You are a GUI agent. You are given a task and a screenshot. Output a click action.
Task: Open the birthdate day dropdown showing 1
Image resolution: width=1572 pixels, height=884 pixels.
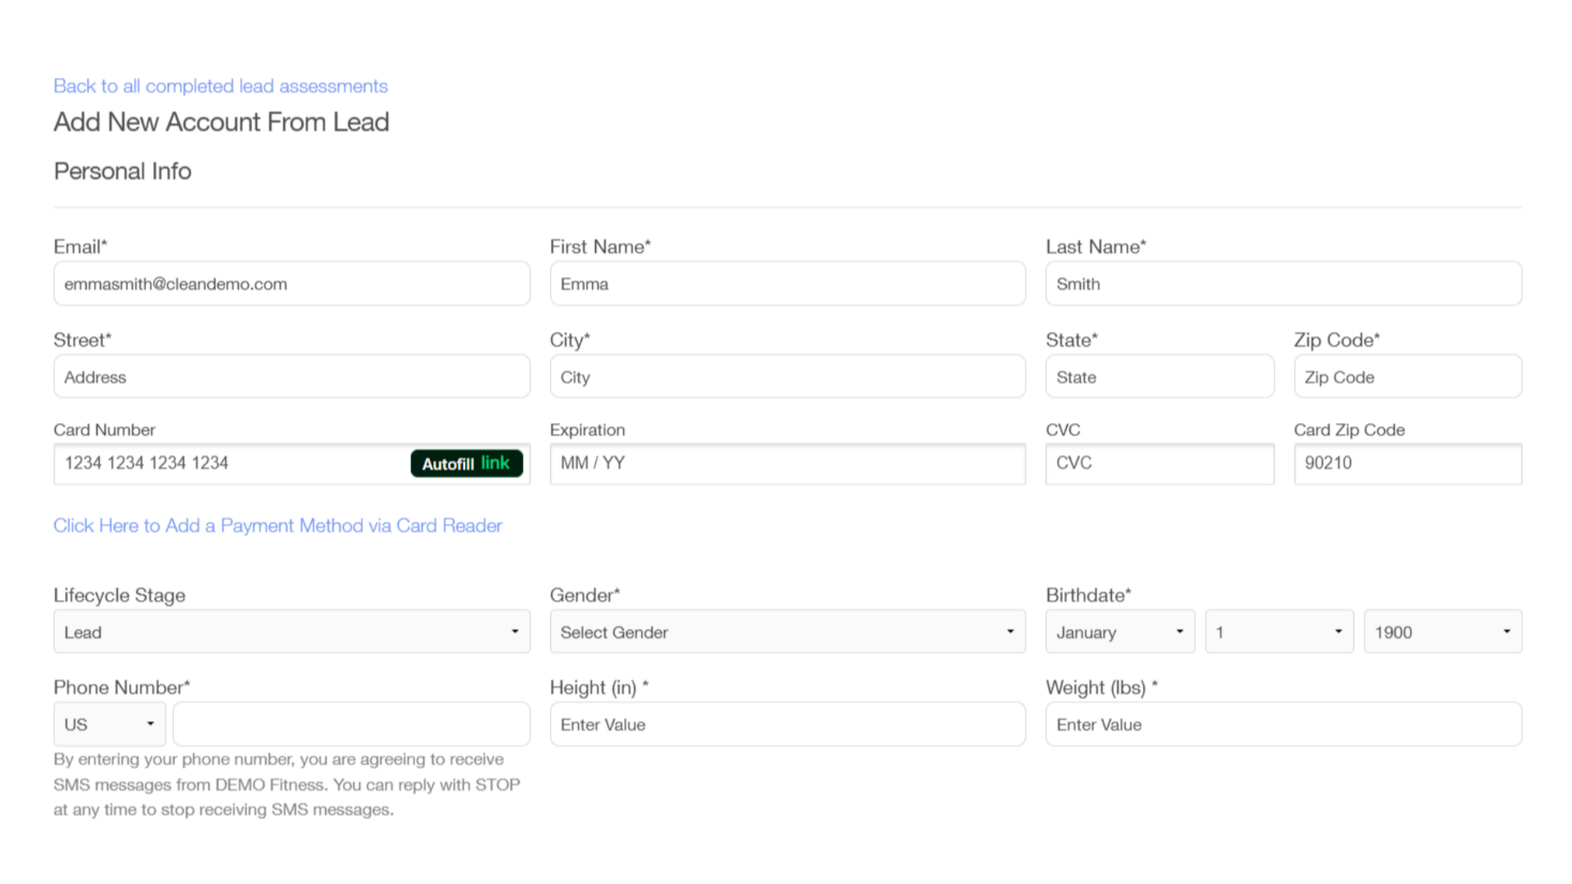coord(1279,631)
